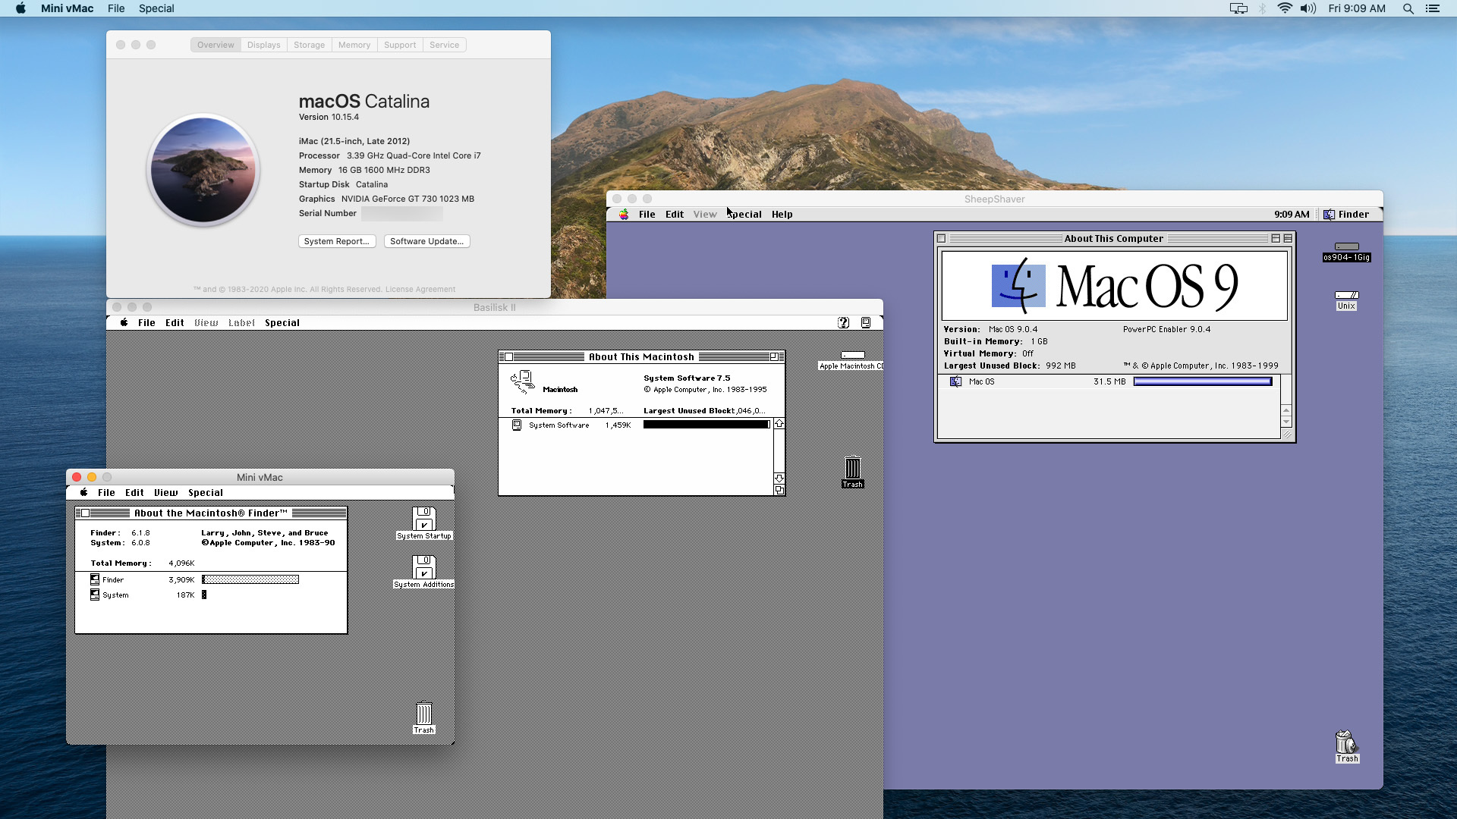This screenshot has height=819, width=1457.
Task: Open the System Startup disk in Mini vMac
Action: [424, 519]
